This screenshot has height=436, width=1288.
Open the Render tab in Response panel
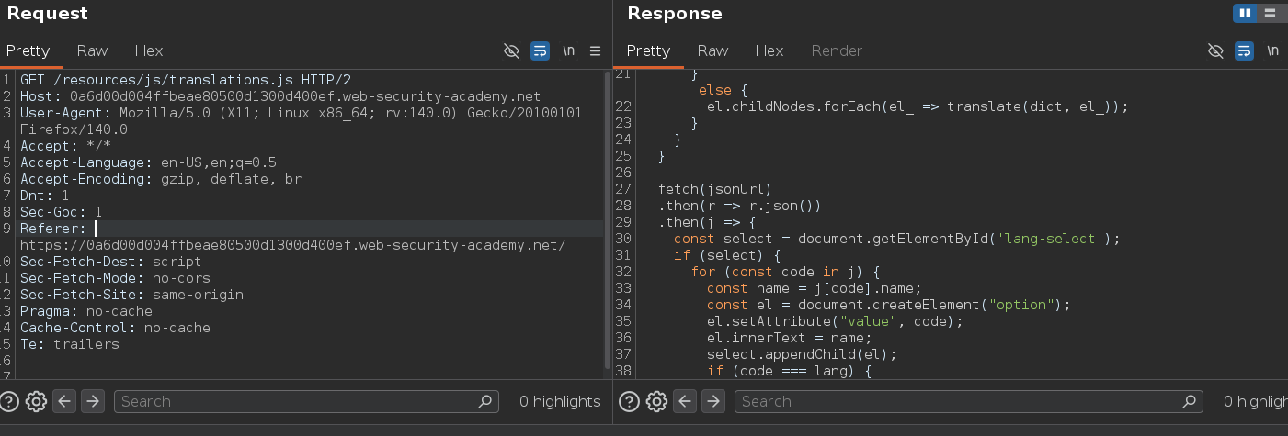point(837,50)
